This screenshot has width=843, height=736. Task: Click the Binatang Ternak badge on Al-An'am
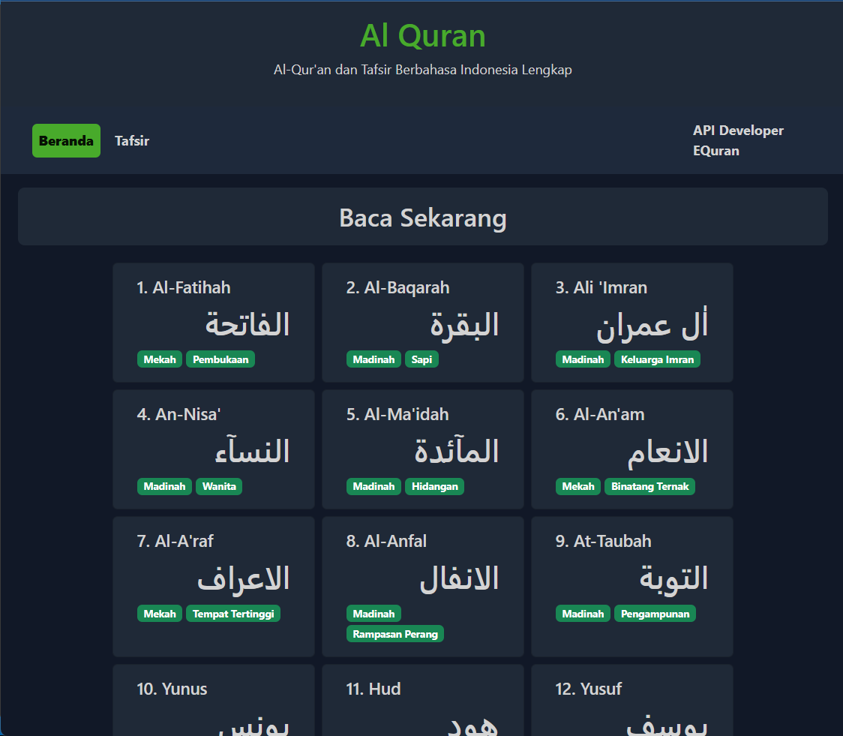[649, 486]
